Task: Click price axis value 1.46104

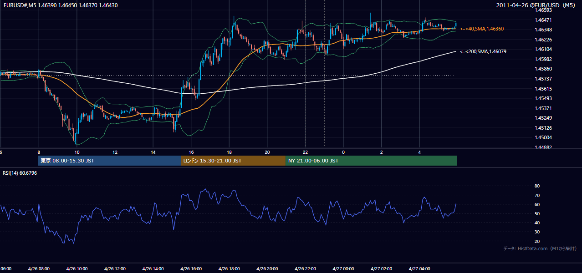Action: [x=543, y=49]
